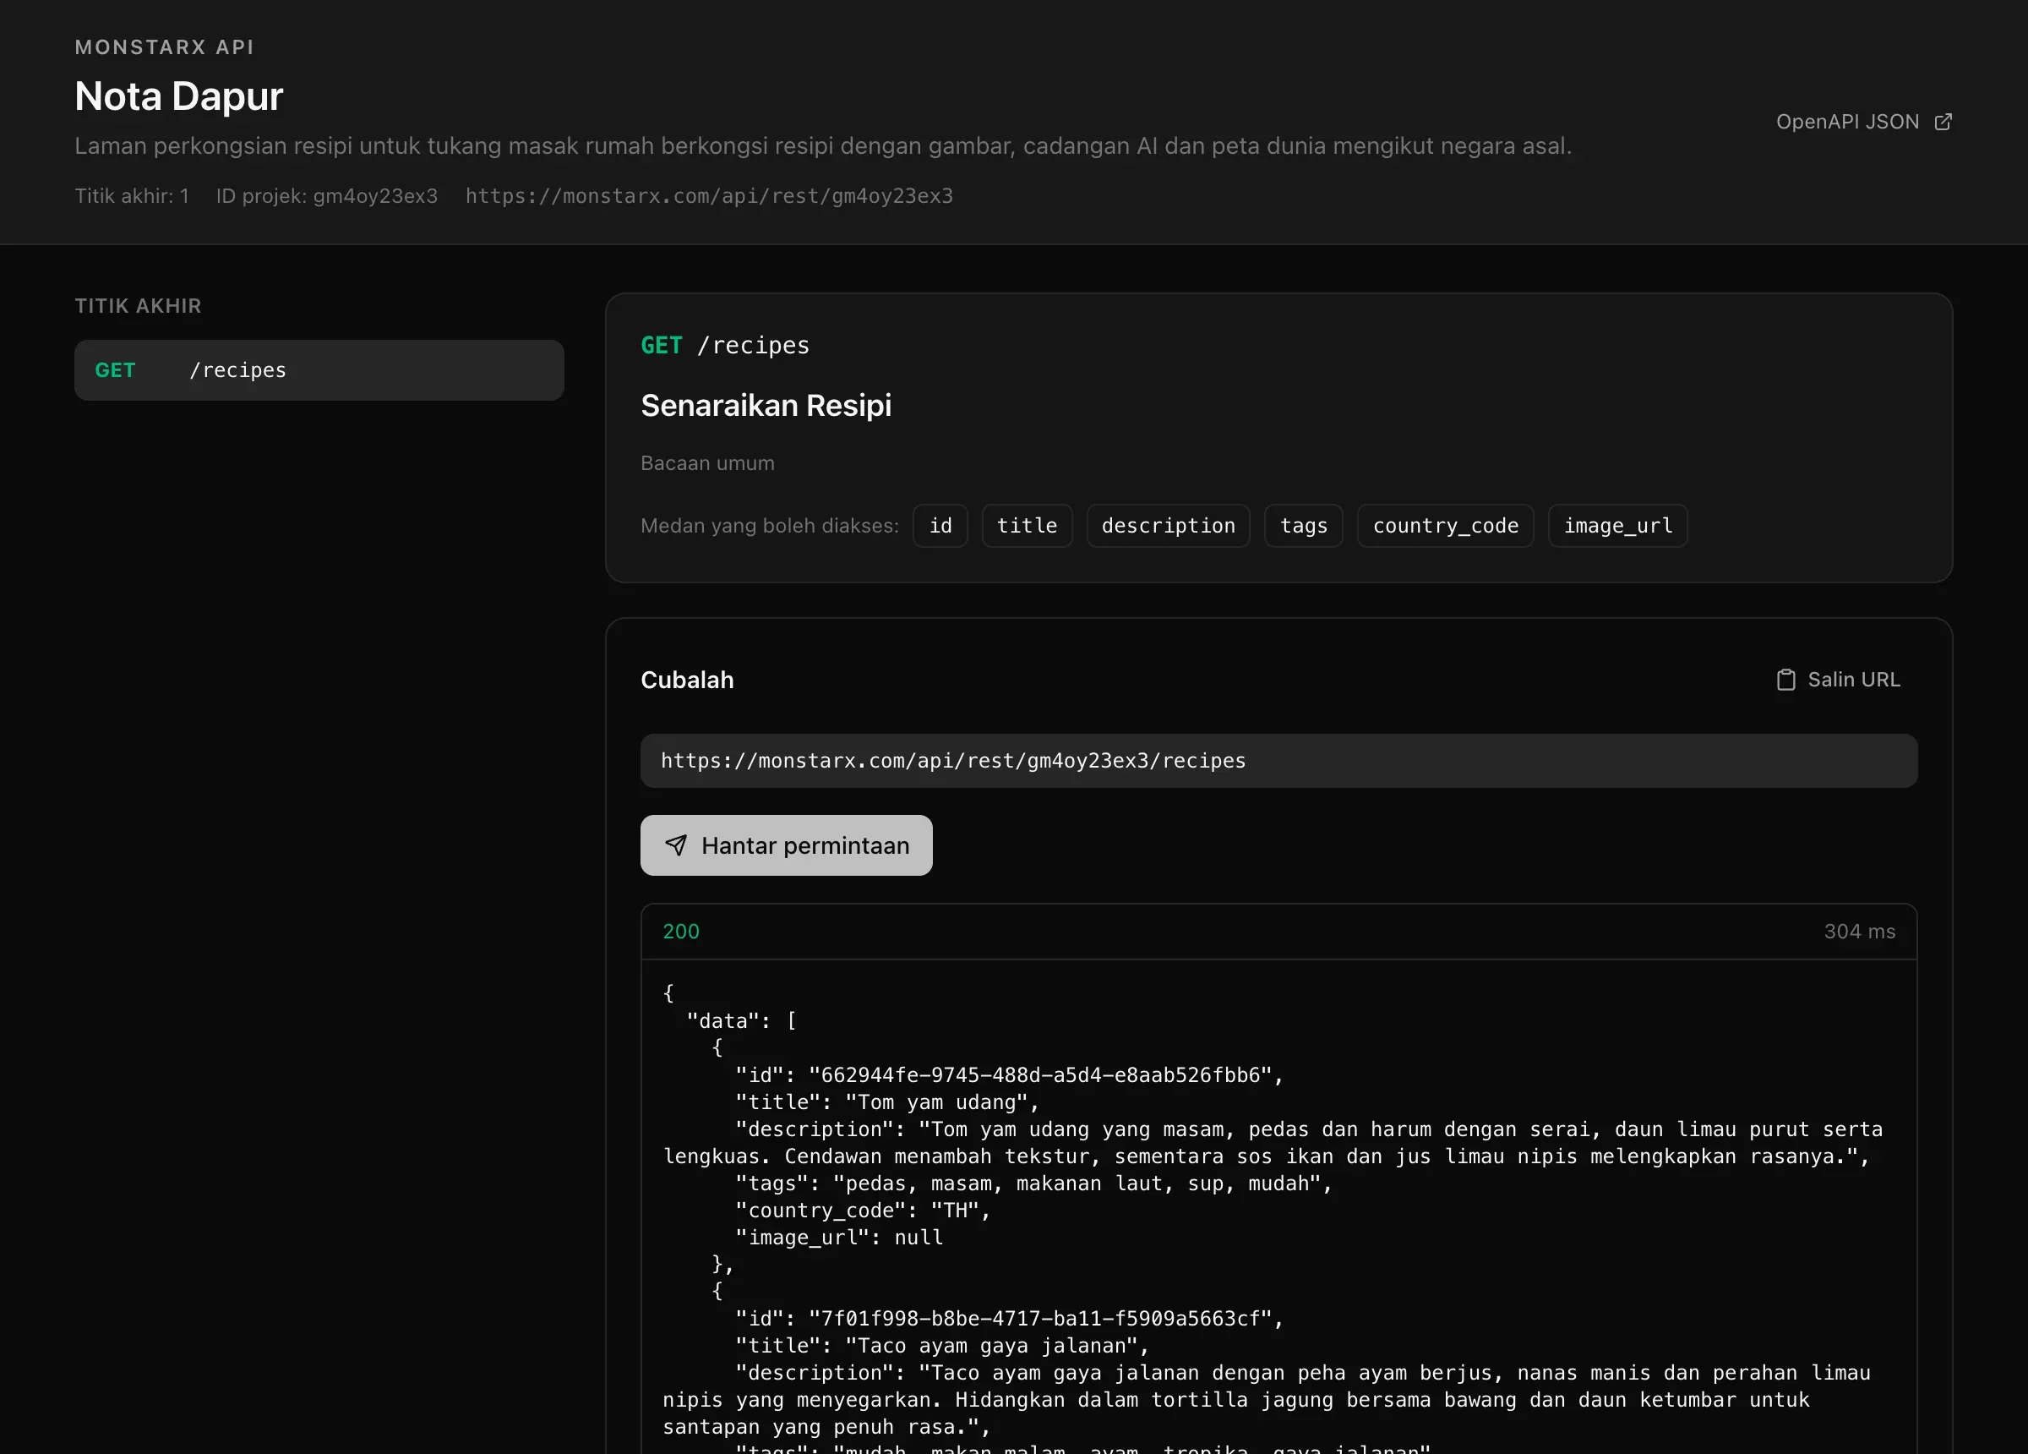Click the "title": "Tom yam udang" line

point(887,1102)
